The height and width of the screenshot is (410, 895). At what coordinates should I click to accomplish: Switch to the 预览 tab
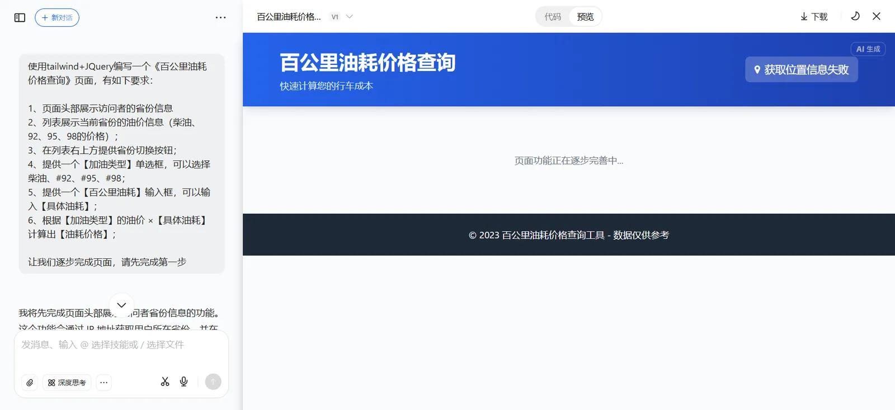pos(585,17)
